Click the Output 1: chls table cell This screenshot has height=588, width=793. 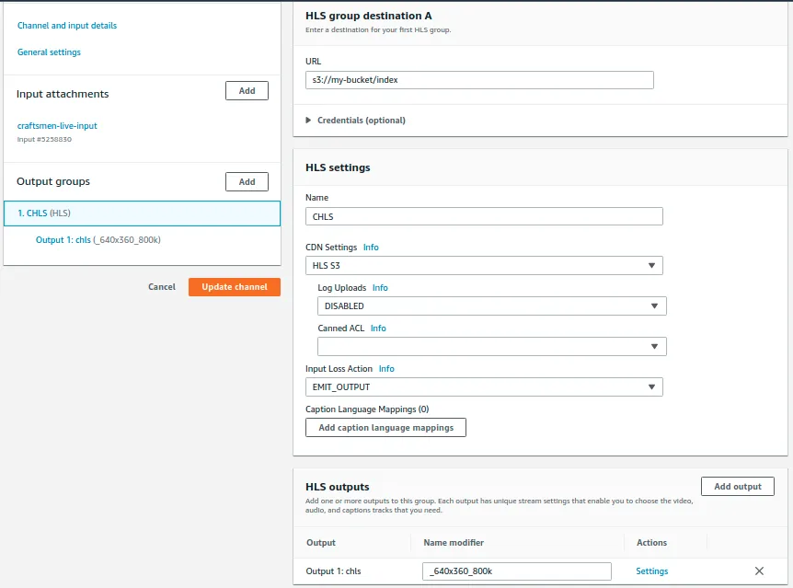(x=333, y=571)
